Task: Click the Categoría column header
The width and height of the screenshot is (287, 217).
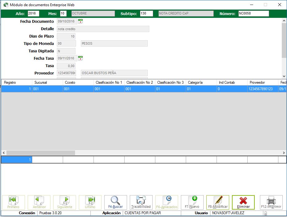Action: point(201,82)
